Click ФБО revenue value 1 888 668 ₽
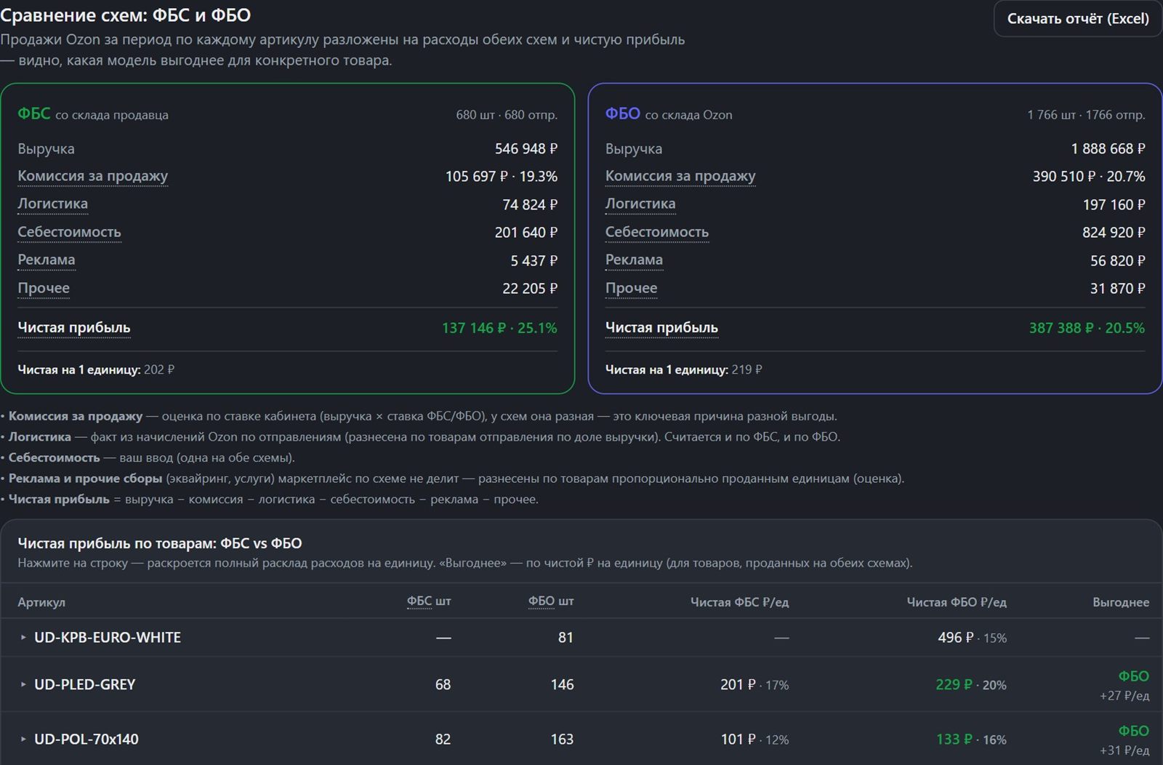Screen dimensions: 1163x765 [1108, 149]
